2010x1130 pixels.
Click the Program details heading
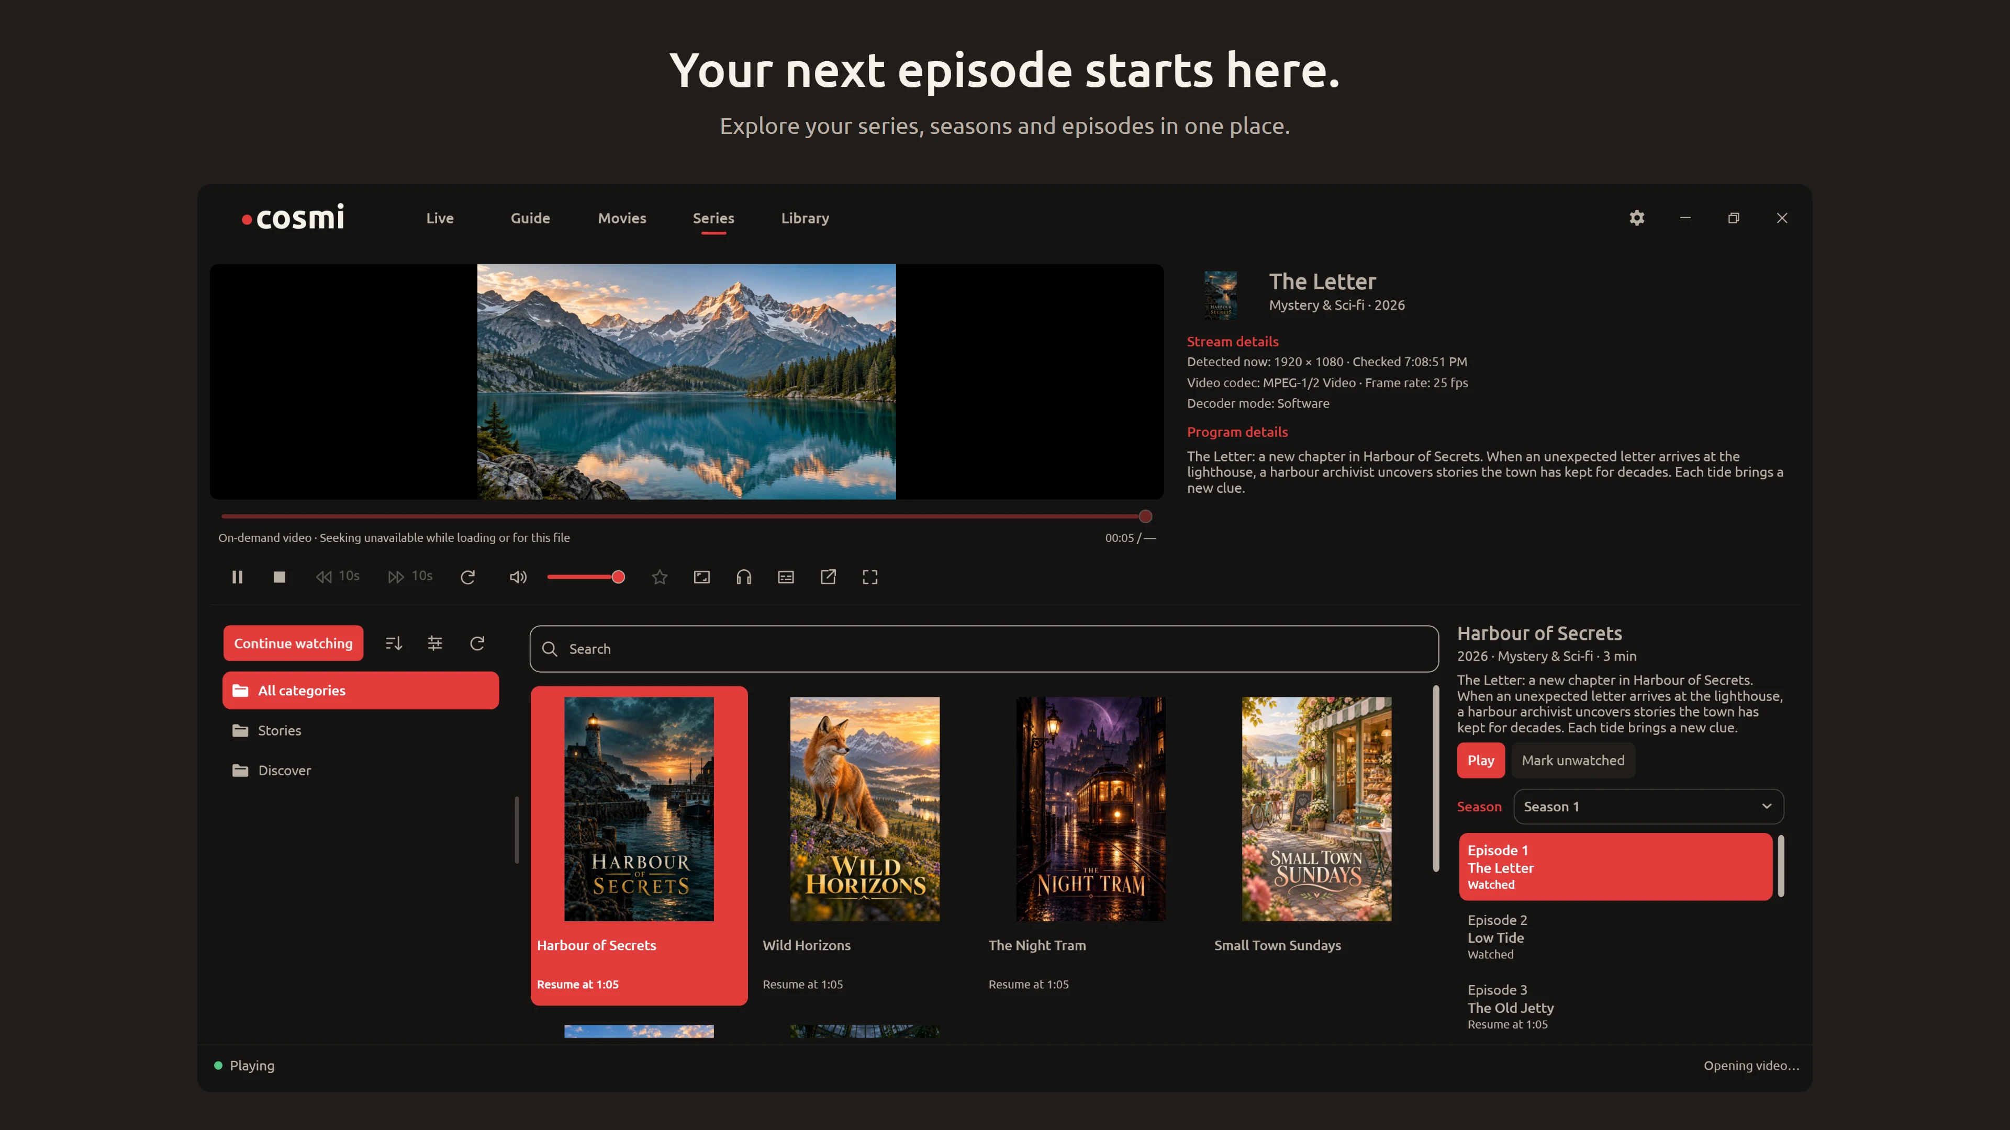(1237, 432)
